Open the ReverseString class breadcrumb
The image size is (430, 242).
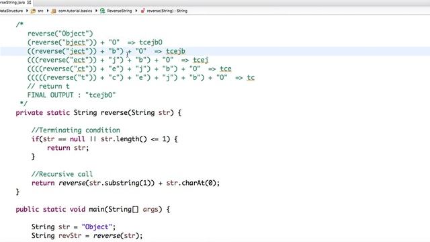pos(120,11)
